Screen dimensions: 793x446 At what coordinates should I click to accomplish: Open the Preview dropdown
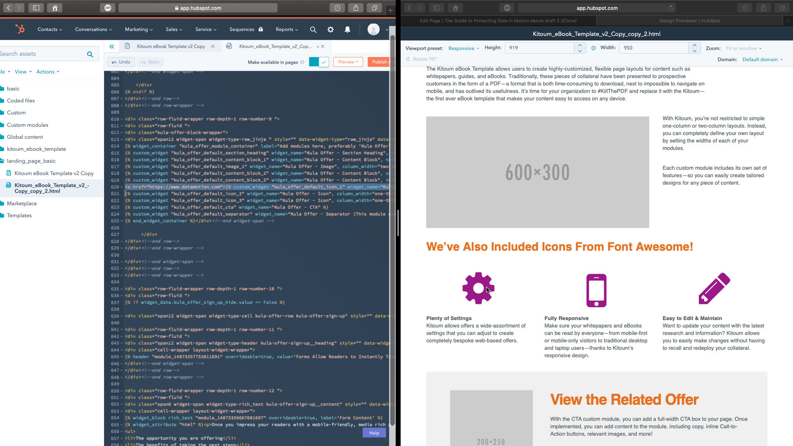(x=348, y=62)
